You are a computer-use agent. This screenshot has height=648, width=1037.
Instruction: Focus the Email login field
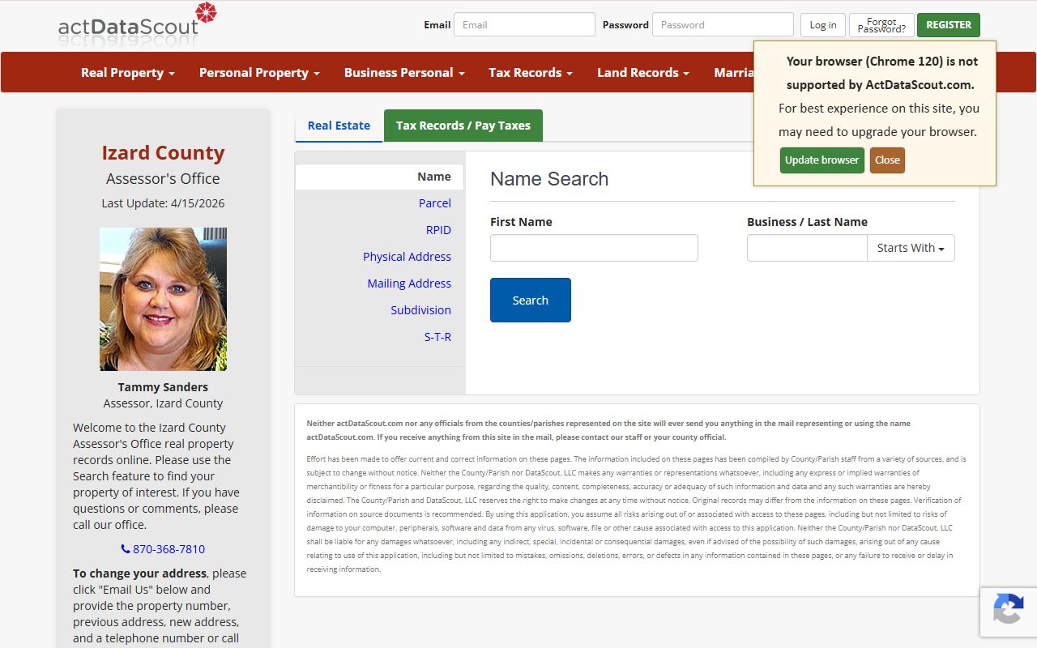pyautogui.click(x=524, y=24)
